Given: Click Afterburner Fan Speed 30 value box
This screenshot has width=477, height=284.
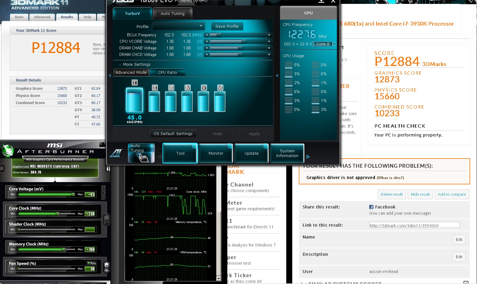Looking at the screenshot, I should tap(90, 269).
